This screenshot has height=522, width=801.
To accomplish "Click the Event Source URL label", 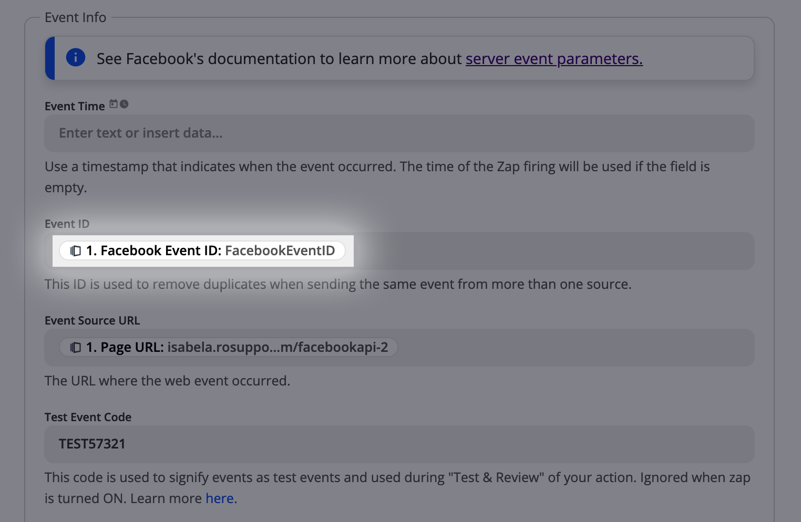I will [93, 320].
